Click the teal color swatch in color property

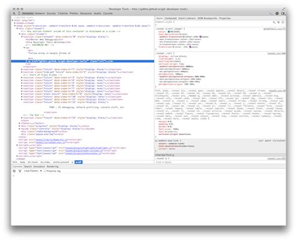click(x=169, y=31)
